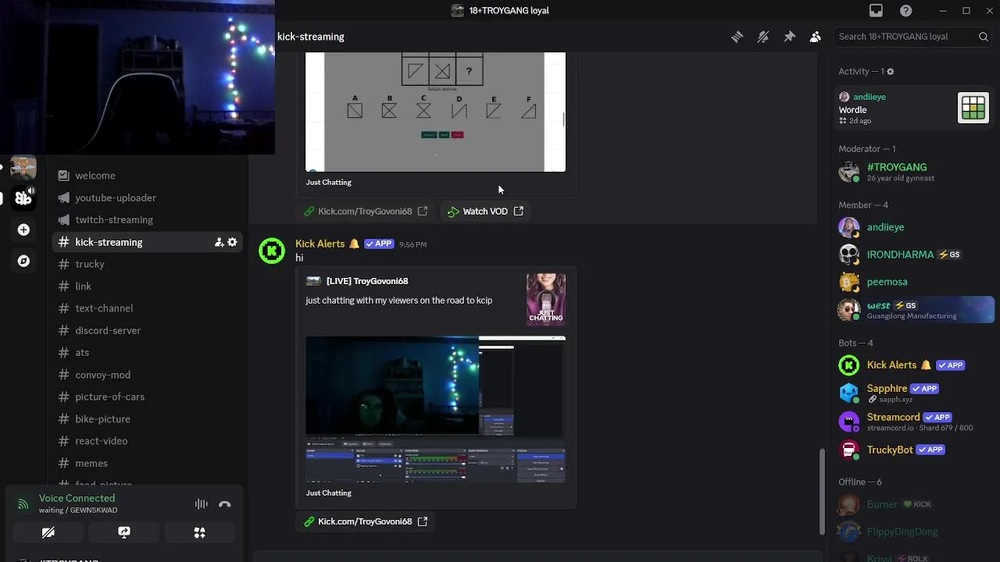Open west member entry

[914, 310]
